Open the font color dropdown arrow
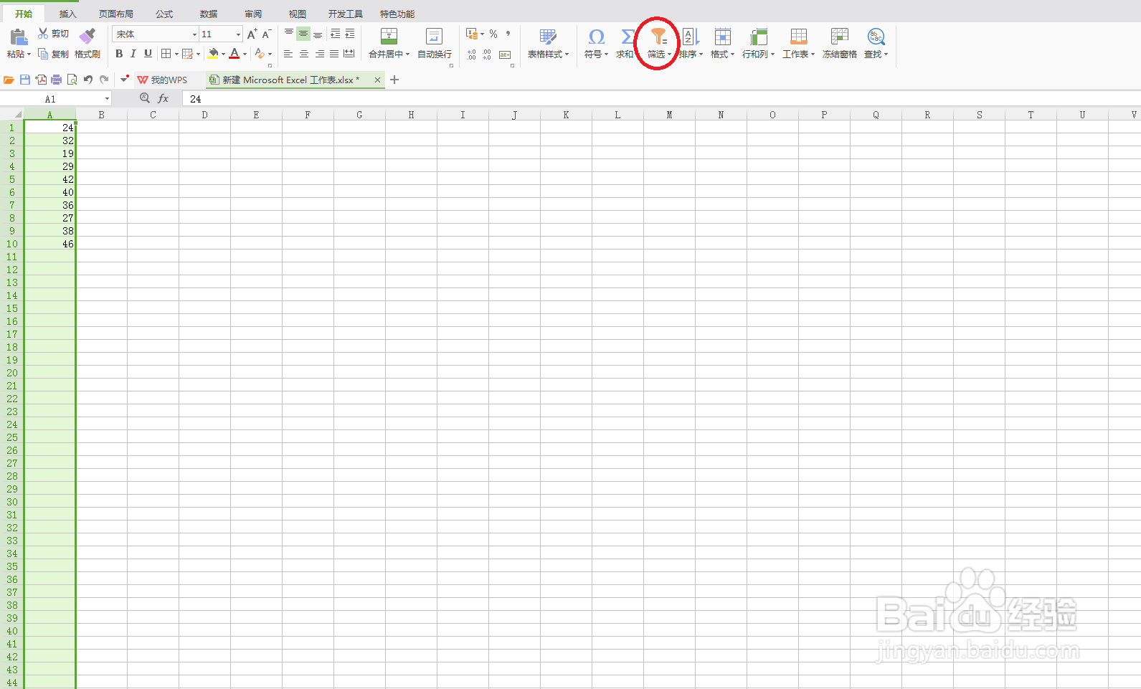Screen dimensions: 1141x689 pyautogui.click(x=245, y=54)
